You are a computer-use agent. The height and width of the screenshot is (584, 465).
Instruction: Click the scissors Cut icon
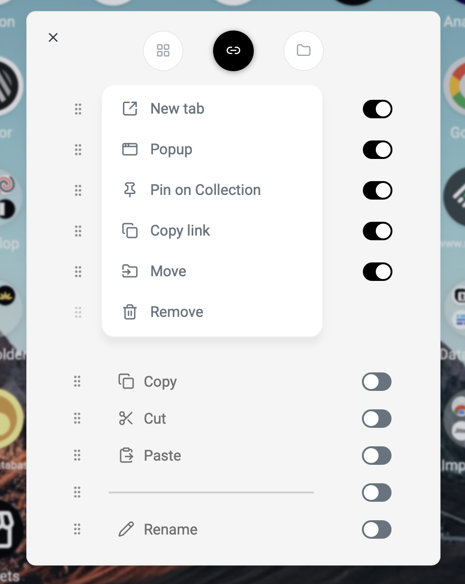[126, 419]
